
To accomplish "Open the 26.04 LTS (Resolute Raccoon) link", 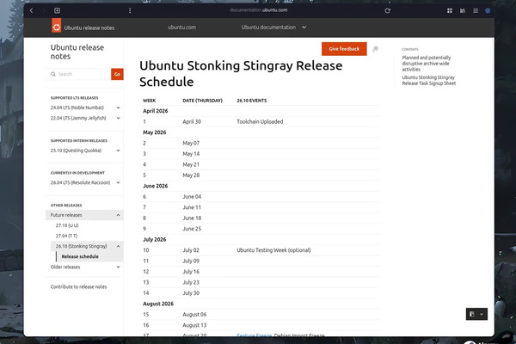I will (80, 182).
